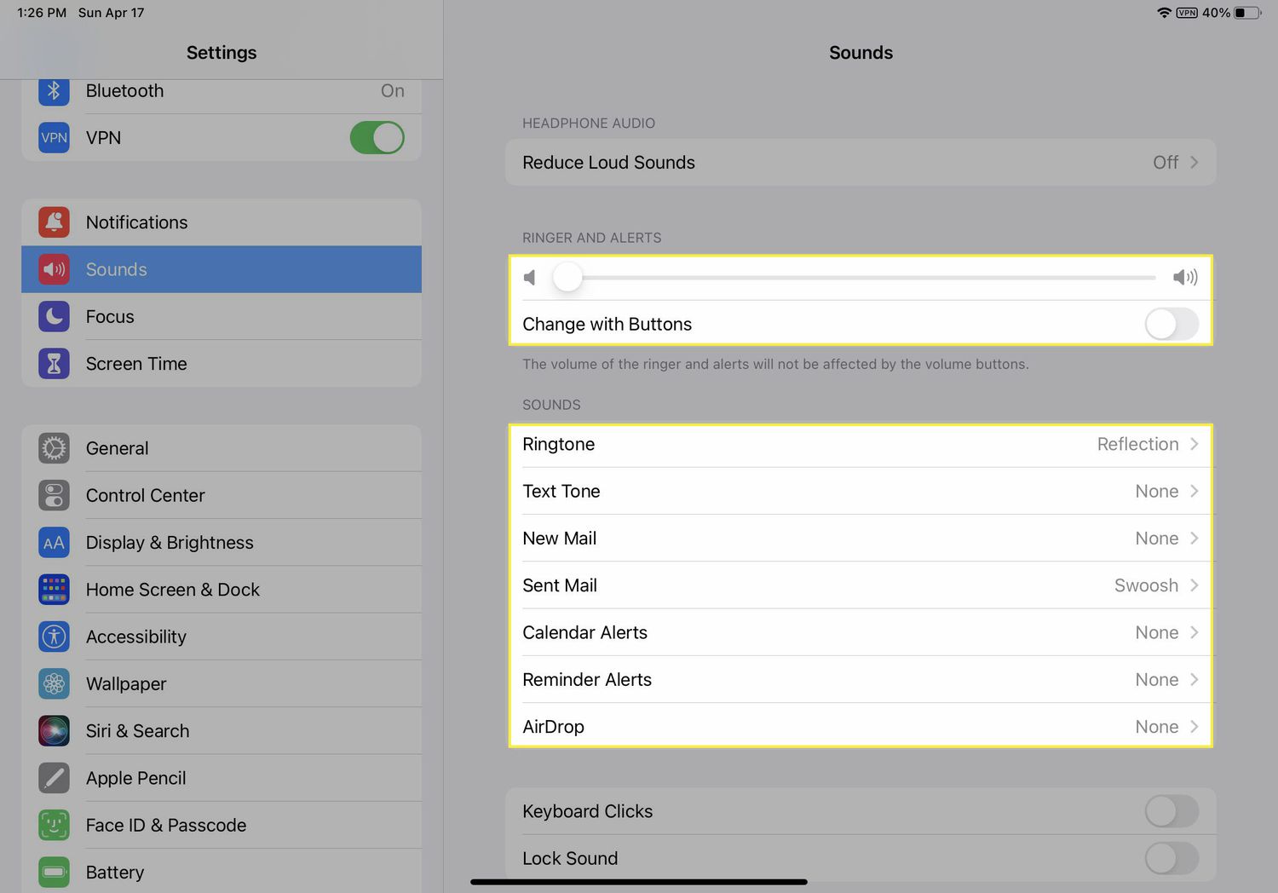This screenshot has height=893, width=1278.
Task: Click the ringer volume slider track
Action: point(861,278)
